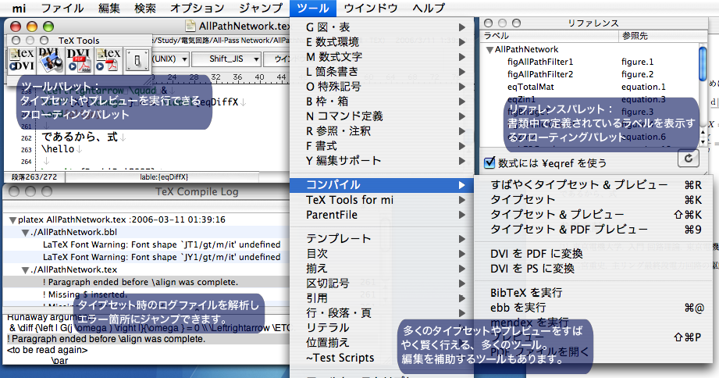Click the DVI to PDF conversion icon
This screenshot has height=378, width=719.
[78, 60]
